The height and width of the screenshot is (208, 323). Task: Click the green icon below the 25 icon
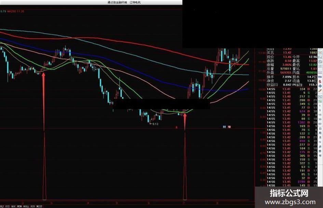tap(320, 101)
